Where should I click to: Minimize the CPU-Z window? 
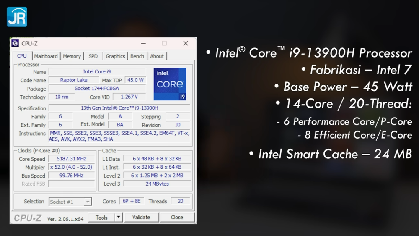143,43
